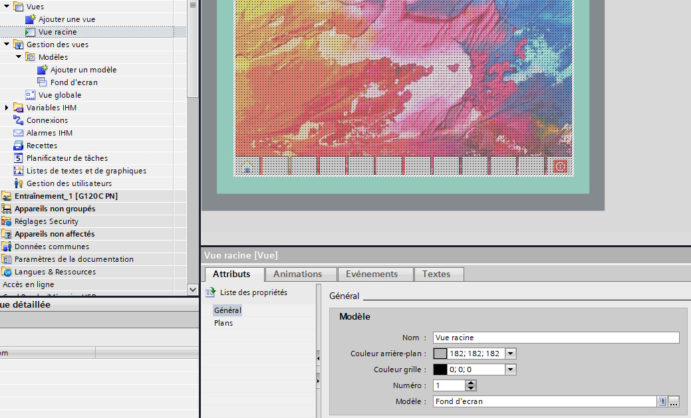
Task: Switch to the Evénements tab
Action: (x=372, y=274)
